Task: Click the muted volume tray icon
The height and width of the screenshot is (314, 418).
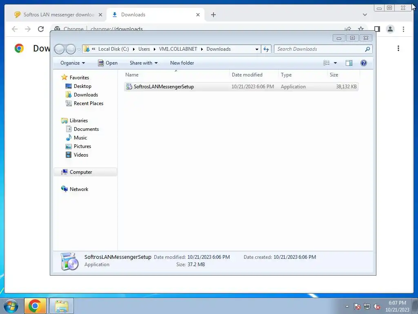Action: point(377,306)
